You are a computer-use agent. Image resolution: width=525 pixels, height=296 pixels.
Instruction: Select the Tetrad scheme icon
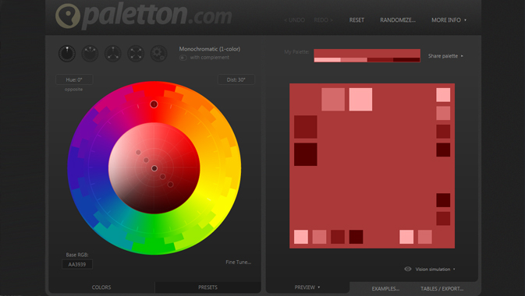136,54
